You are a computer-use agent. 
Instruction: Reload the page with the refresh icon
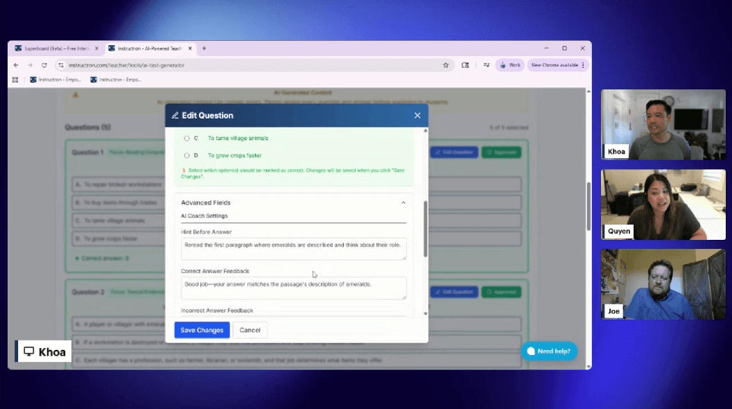pyautogui.click(x=44, y=65)
